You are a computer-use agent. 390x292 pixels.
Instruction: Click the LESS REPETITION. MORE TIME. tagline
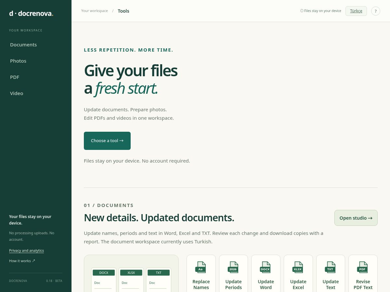(x=128, y=50)
